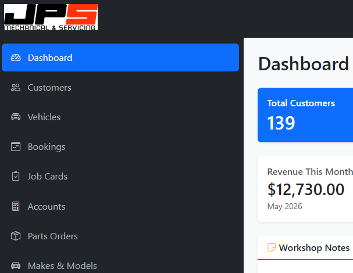This screenshot has height=273, width=353.
Task: Click the Customers people icon
Action: 16,87
